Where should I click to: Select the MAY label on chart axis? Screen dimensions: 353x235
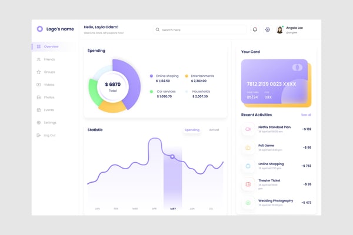tap(173, 209)
